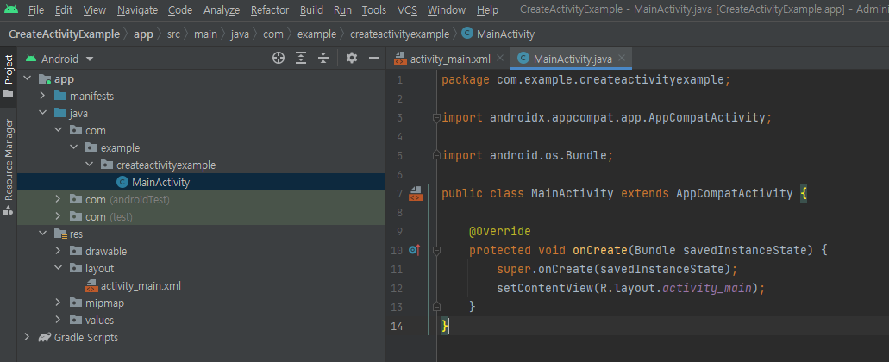This screenshot has height=362, width=889.
Task: Expand the values folder
Action: click(x=58, y=320)
